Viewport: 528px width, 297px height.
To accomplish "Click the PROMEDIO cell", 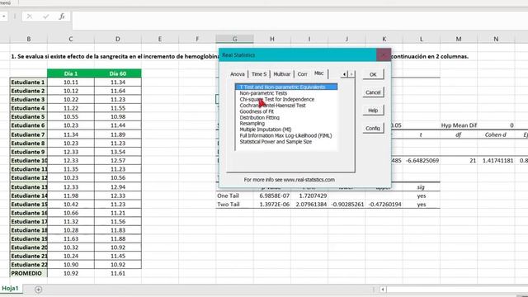I will pos(29,273).
